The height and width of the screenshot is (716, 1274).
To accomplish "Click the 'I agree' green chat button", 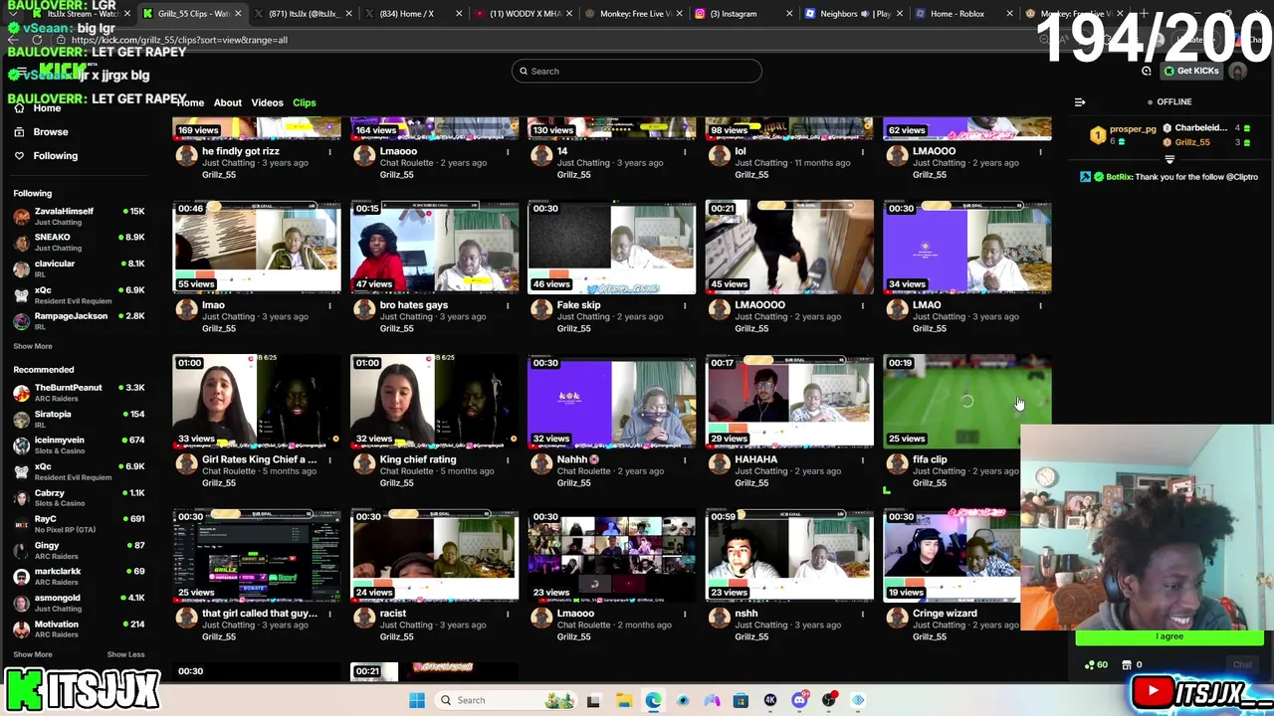I will pyautogui.click(x=1169, y=636).
